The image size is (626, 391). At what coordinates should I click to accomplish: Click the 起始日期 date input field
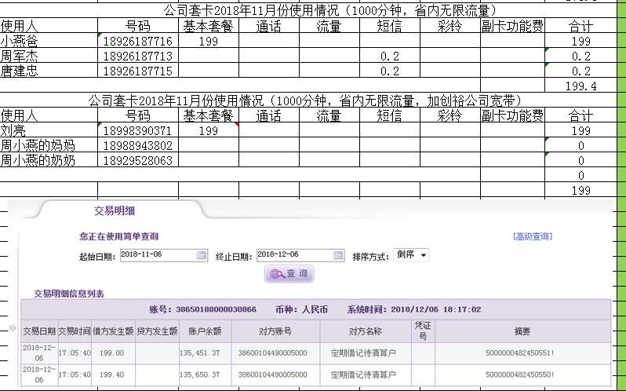pos(157,255)
